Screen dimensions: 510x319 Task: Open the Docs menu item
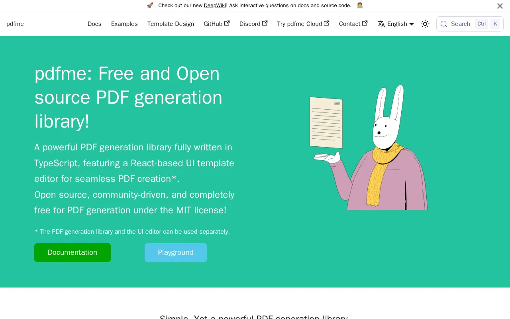pos(94,24)
